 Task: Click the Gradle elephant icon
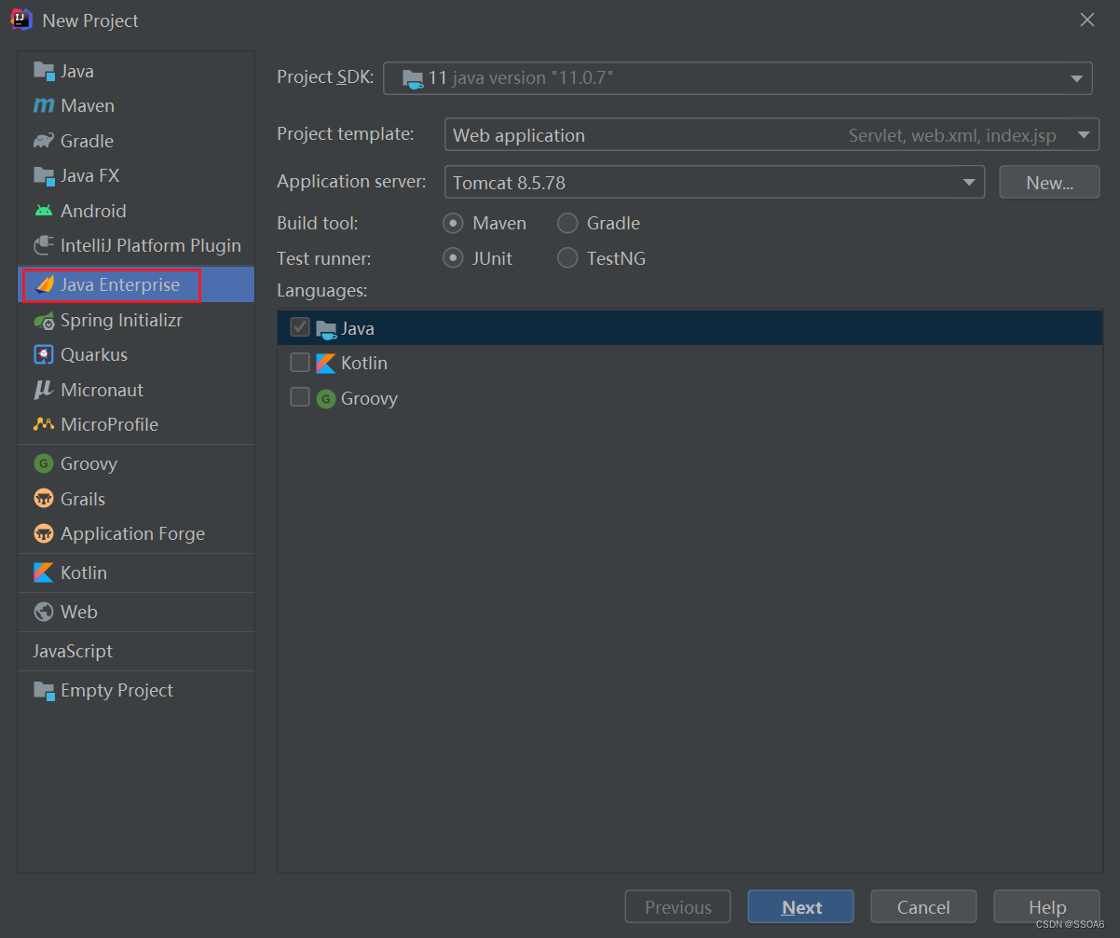click(44, 141)
